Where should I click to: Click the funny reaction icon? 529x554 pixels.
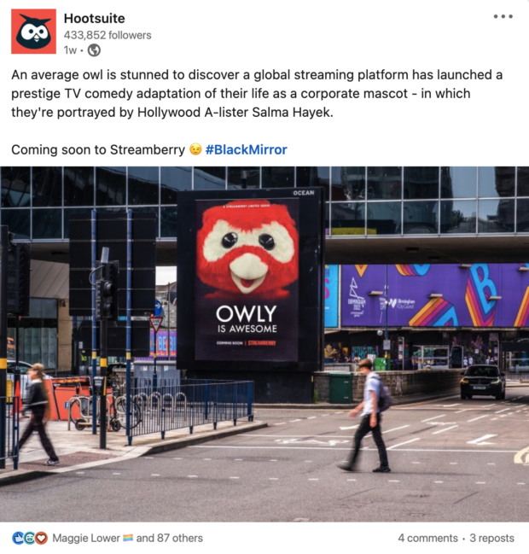pyautogui.click(x=30, y=538)
